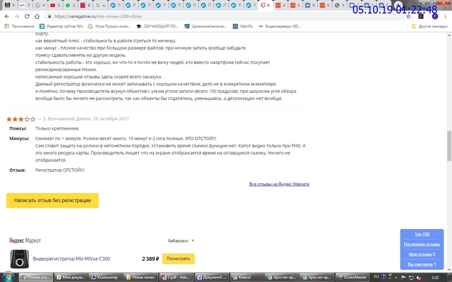The width and height of the screenshot is (452, 282).
Task: Open Все отзывы на Яндекс Маркете link
Action: pyautogui.click(x=279, y=184)
